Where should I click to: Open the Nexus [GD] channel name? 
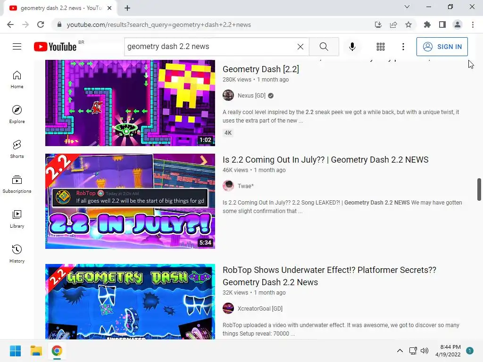click(x=251, y=95)
